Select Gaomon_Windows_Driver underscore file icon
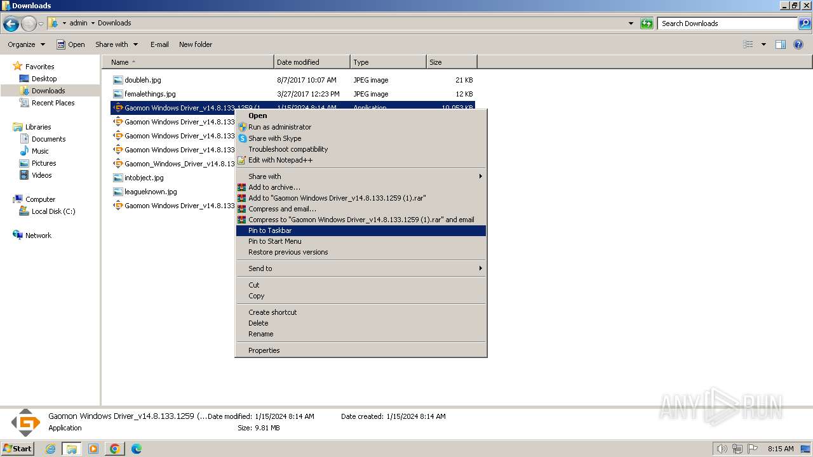 coord(118,164)
